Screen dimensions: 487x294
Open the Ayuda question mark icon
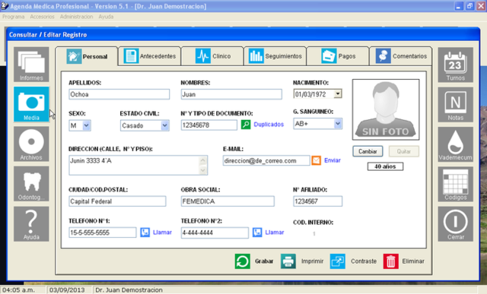pyautogui.click(x=31, y=224)
